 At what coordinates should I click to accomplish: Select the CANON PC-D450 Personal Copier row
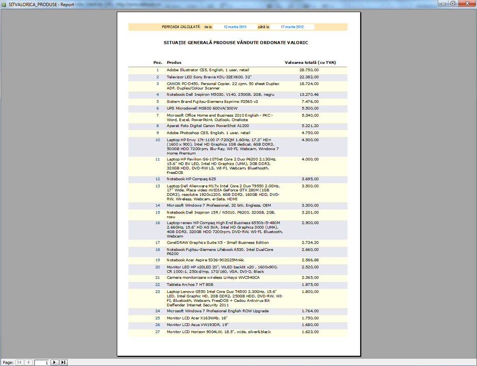coord(238,86)
